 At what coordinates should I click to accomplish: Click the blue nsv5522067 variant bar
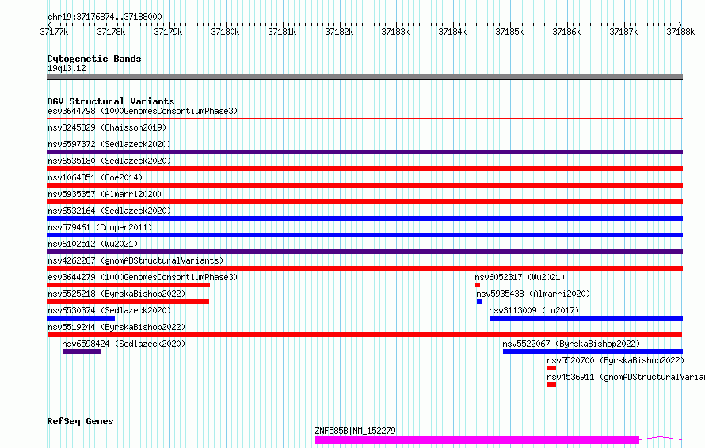point(593,351)
